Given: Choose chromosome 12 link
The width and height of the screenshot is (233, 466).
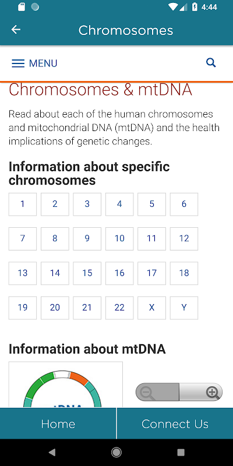Looking at the screenshot, I should pos(184,239).
